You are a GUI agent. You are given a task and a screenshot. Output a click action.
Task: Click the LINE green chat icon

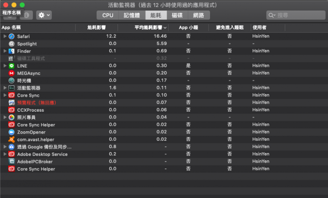pyautogui.click(x=11, y=66)
